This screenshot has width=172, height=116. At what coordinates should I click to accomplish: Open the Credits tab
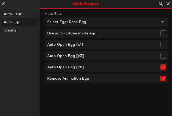click(10, 30)
